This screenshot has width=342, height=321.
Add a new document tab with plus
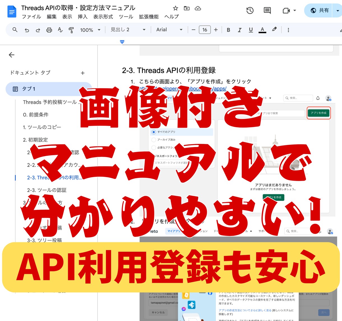click(83, 73)
